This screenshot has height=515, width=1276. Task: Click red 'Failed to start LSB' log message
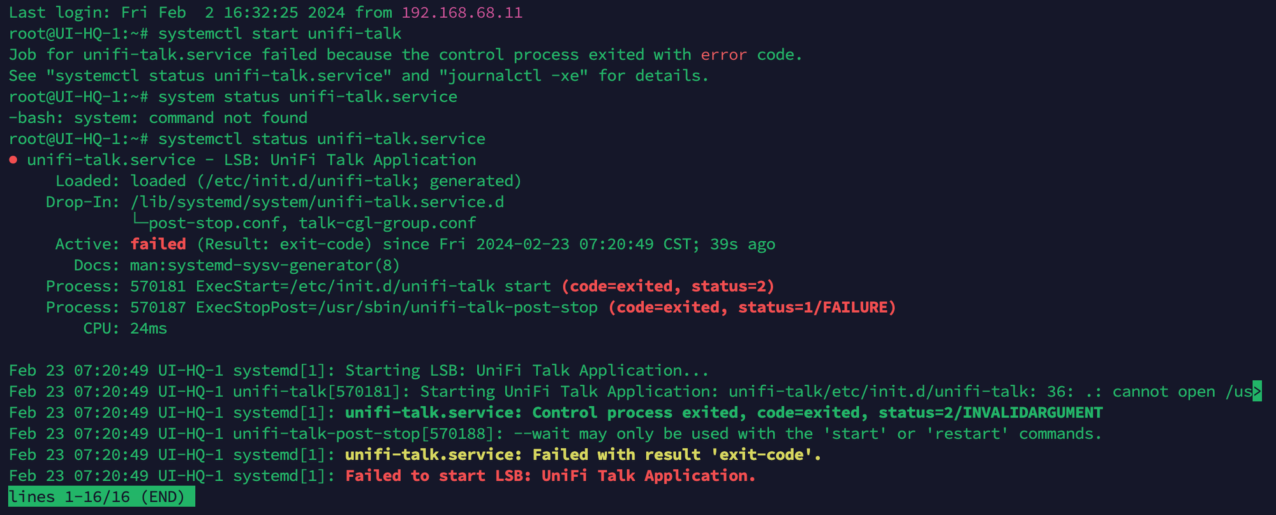[x=550, y=475]
